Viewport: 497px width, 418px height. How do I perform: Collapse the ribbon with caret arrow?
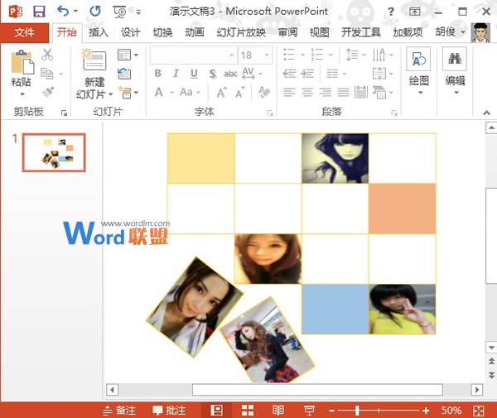pos(487,113)
